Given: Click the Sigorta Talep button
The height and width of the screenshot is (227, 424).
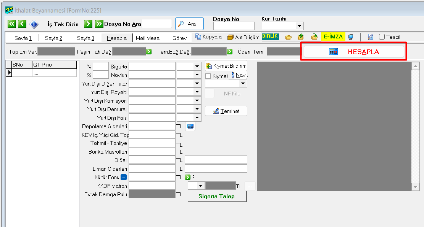Looking at the screenshot, I should (217, 196).
